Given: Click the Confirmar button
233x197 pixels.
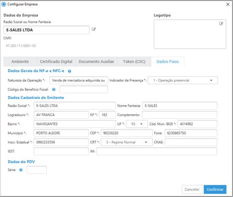Looking at the screenshot, I should [x=215, y=190].
